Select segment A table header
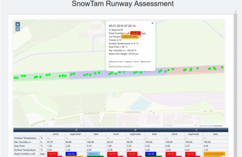 coord(76,130)
